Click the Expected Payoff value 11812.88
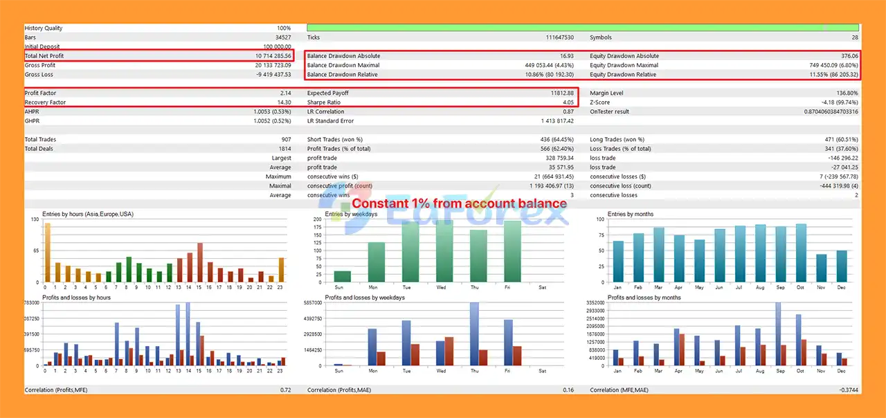 560,93
